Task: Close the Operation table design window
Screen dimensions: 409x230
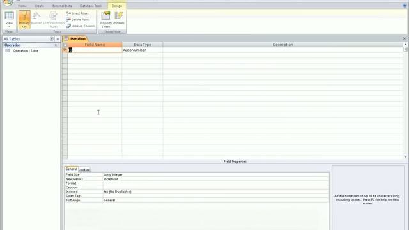Action: [405, 38]
